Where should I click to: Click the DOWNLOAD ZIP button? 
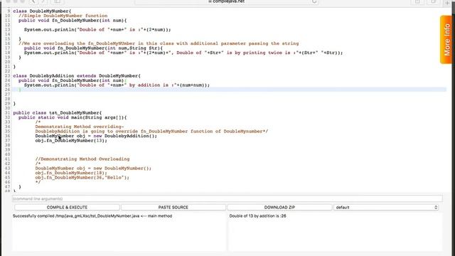coord(279,207)
